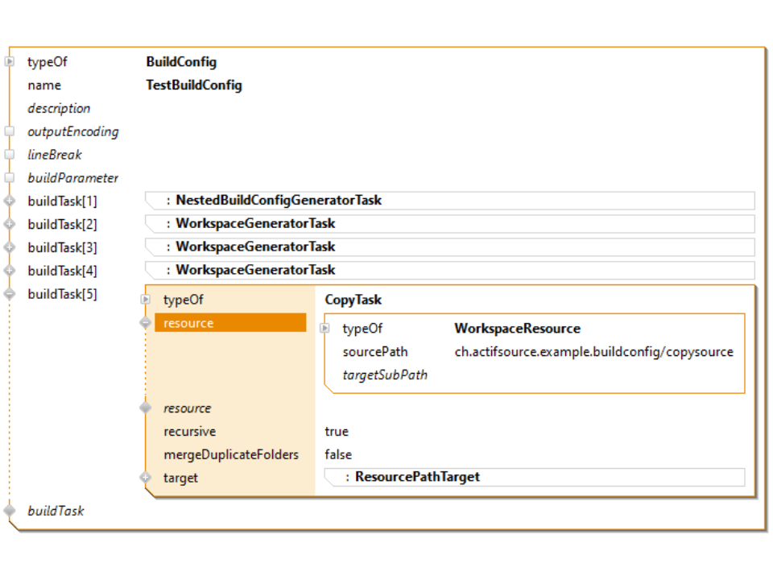
Task: Select the NestedBuildConfigGeneratorTask entry
Action: pos(279,201)
